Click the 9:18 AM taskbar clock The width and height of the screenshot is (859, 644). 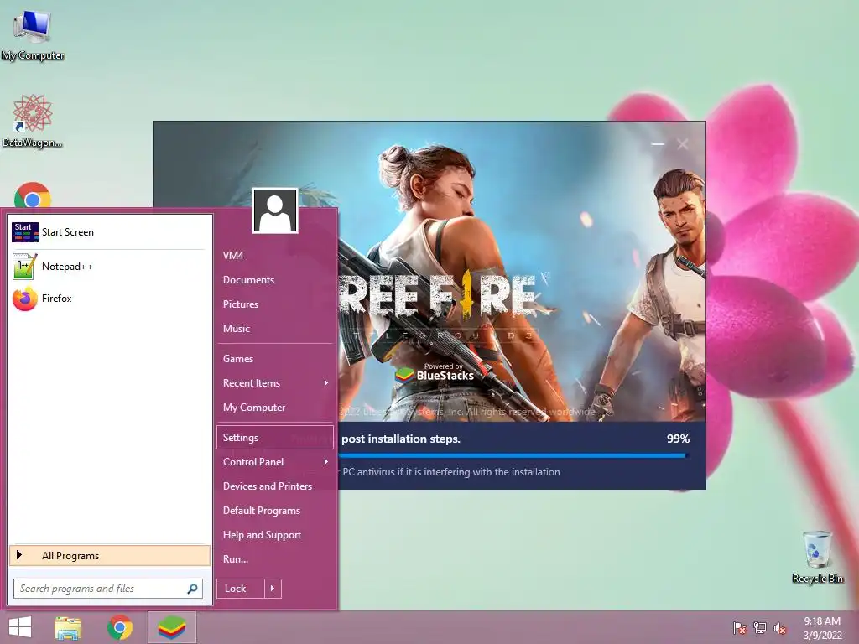point(822,621)
